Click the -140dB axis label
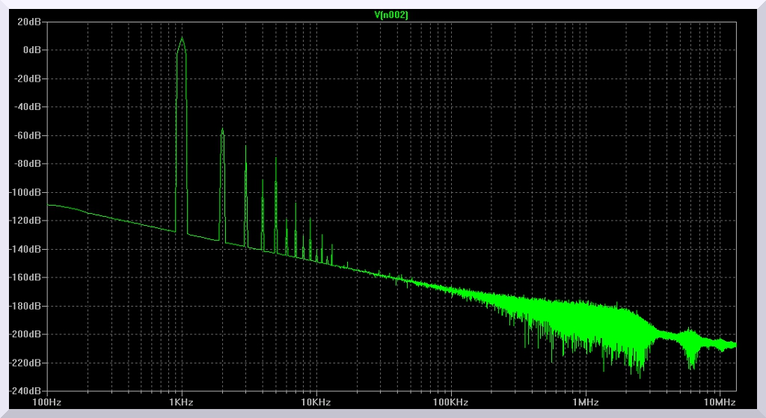This screenshot has width=766, height=418. 26,249
